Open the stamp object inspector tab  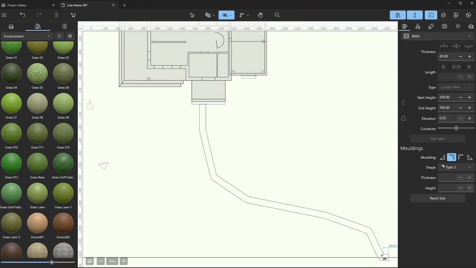418,26
